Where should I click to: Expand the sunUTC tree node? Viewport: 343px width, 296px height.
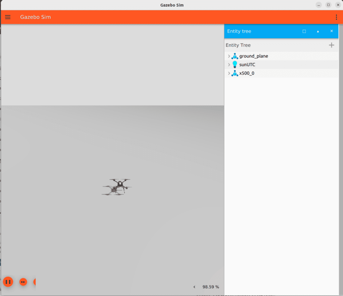pyautogui.click(x=229, y=65)
